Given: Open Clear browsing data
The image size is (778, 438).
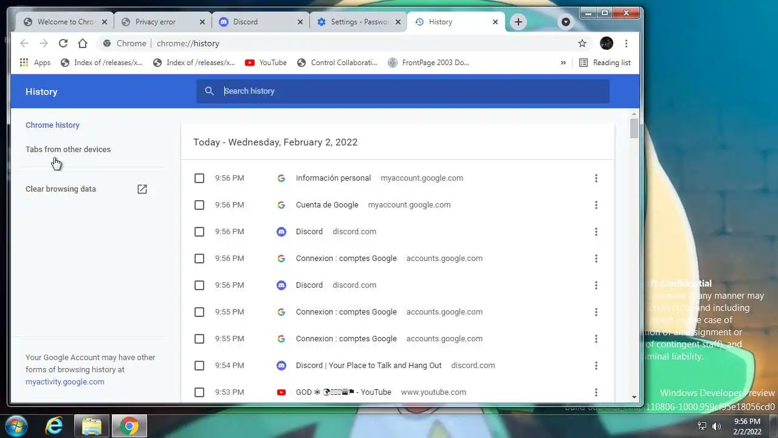Looking at the screenshot, I should (x=61, y=189).
